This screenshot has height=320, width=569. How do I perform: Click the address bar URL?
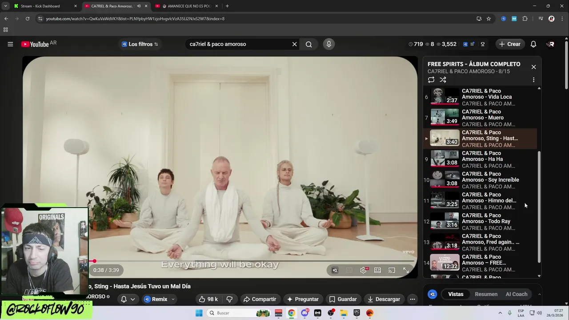click(135, 19)
